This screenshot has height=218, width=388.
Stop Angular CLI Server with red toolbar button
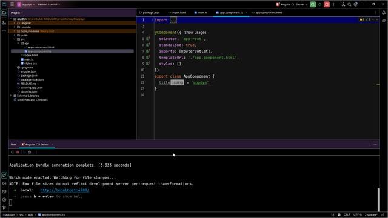pyautogui.click(x=327, y=4)
